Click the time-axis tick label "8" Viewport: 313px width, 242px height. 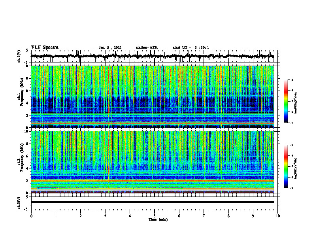(x=228, y=216)
